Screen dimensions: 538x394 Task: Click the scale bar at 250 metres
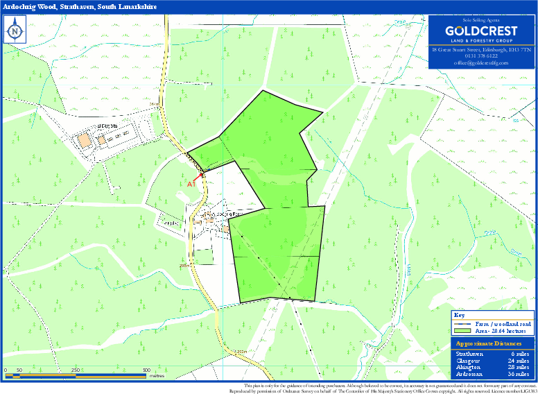click(76, 377)
